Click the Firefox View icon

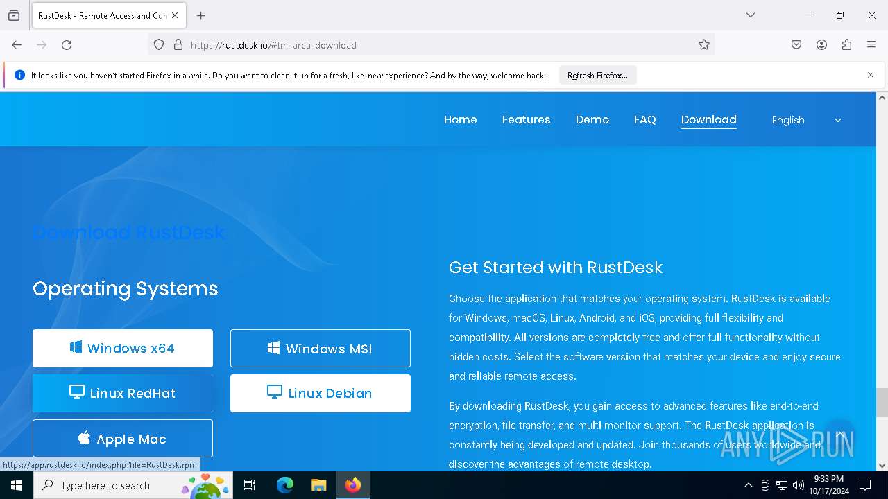(14, 15)
